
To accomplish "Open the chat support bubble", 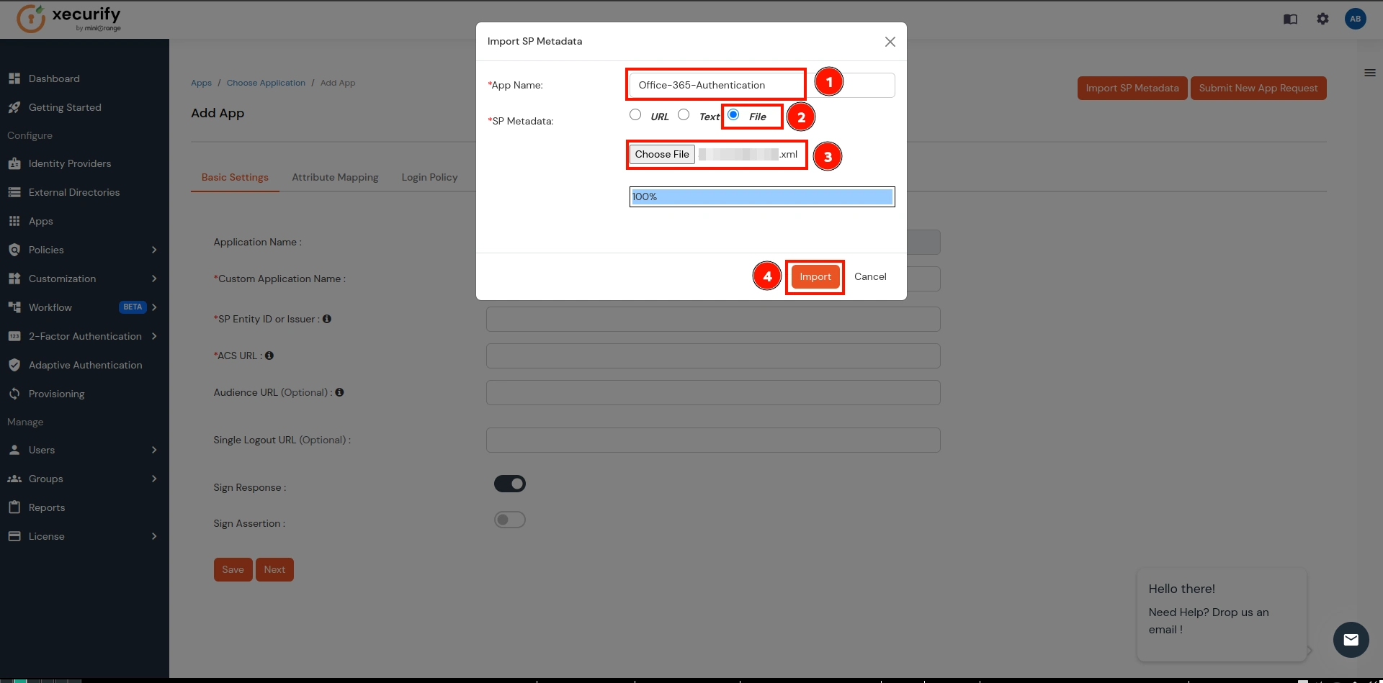I will click(x=1351, y=640).
